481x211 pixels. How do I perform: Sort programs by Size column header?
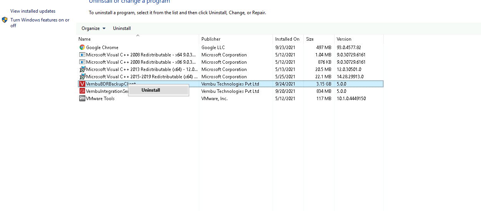tap(310, 39)
